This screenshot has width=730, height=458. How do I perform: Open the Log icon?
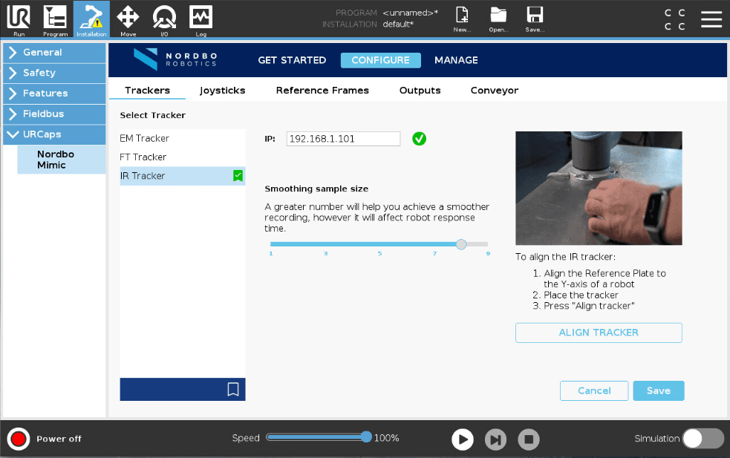tap(201, 19)
